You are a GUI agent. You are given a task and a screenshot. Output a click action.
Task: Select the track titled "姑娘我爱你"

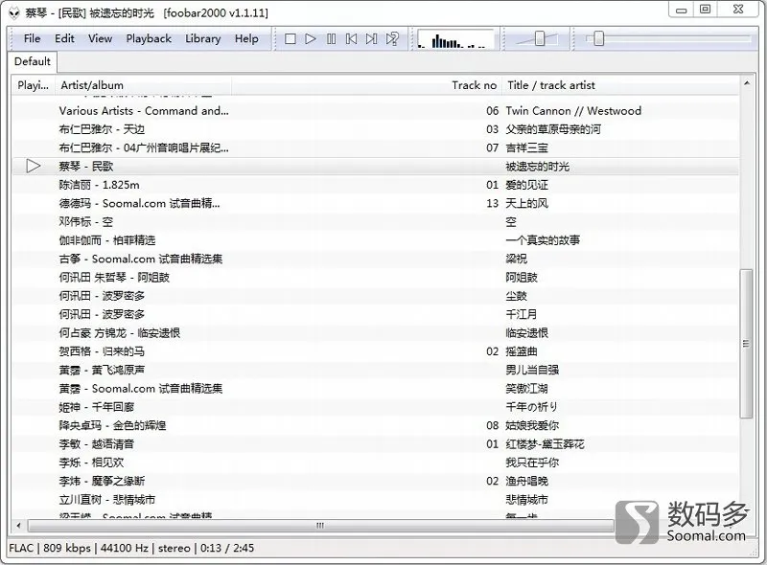point(376,425)
